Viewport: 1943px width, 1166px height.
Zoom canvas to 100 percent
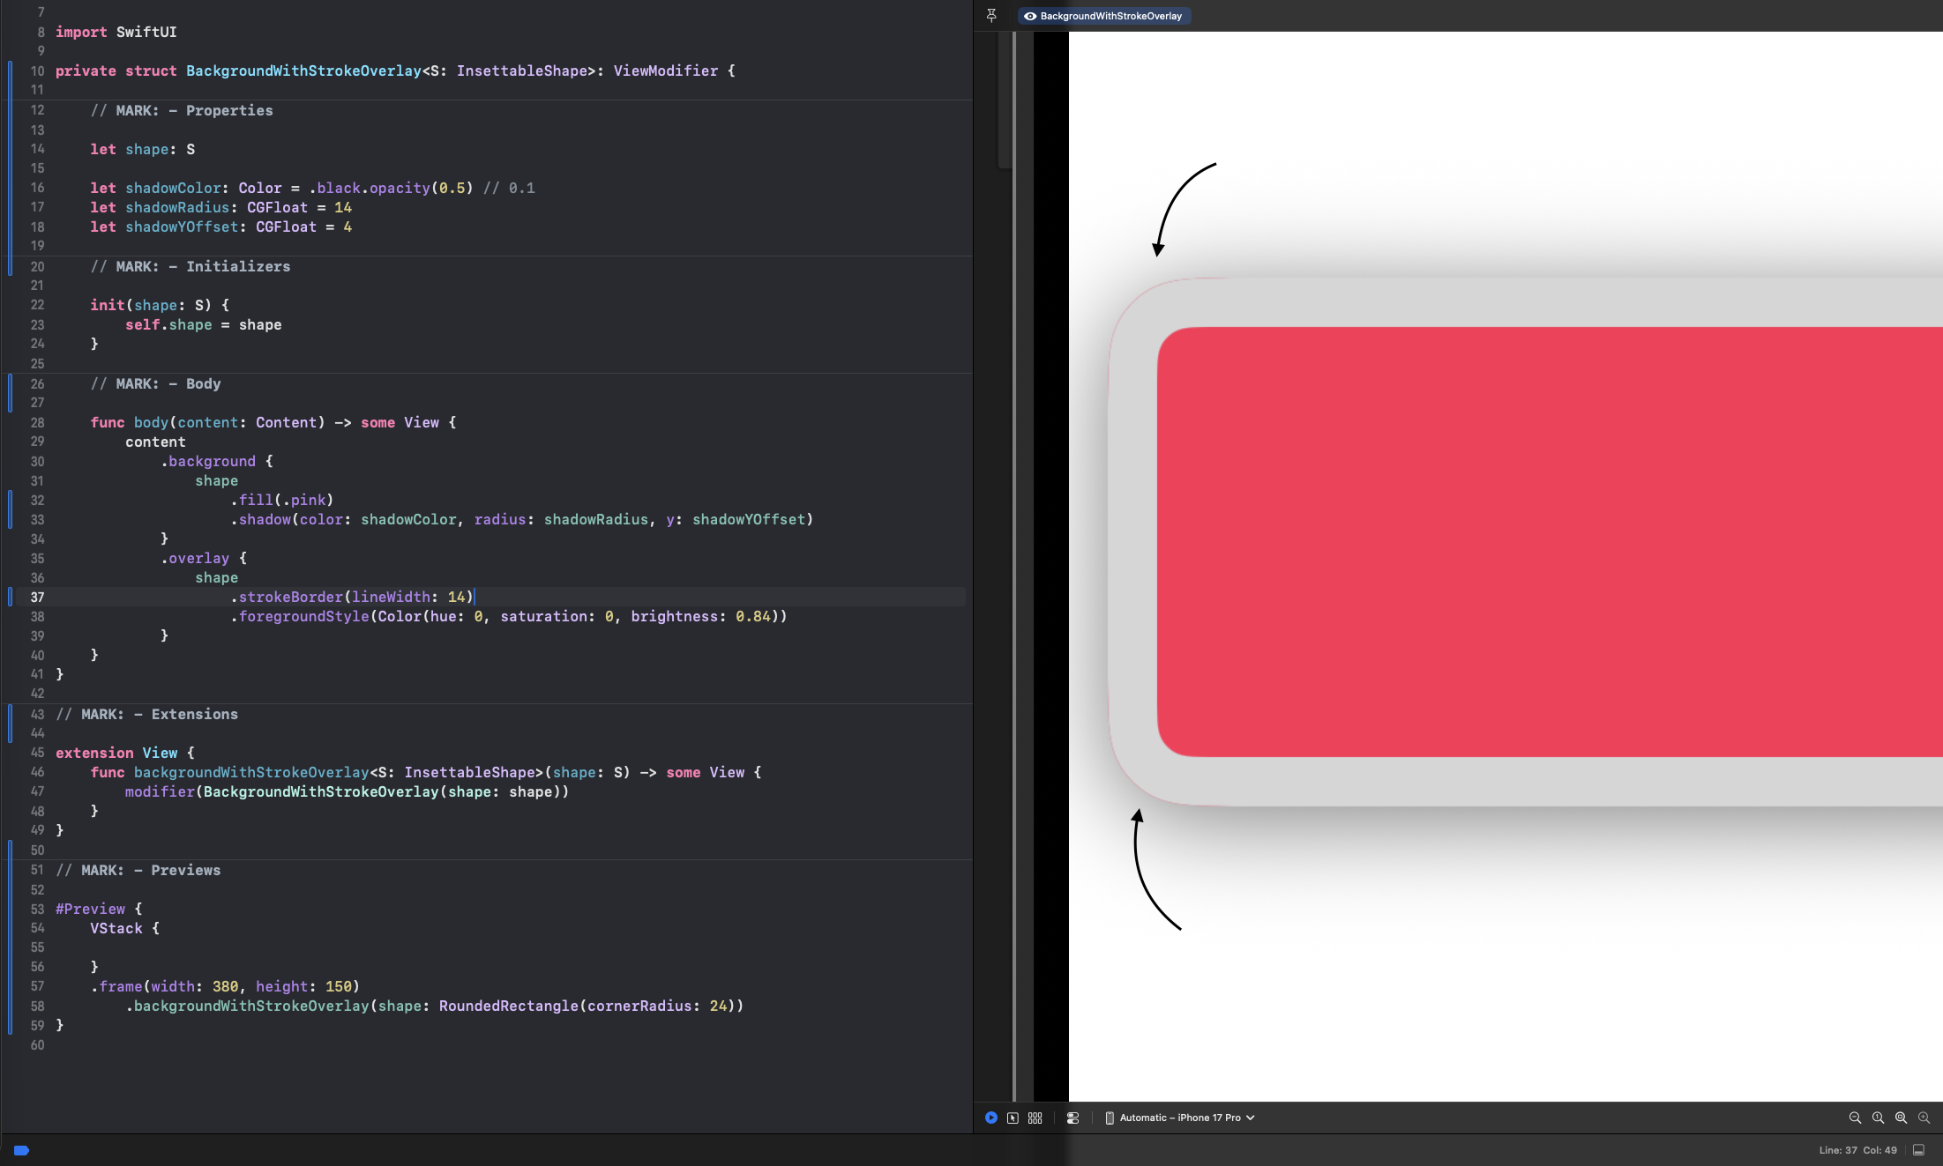click(x=1878, y=1118)
